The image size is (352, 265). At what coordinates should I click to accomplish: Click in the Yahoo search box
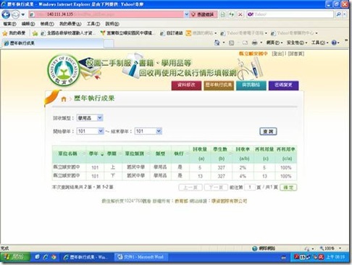tap(290, 14)
